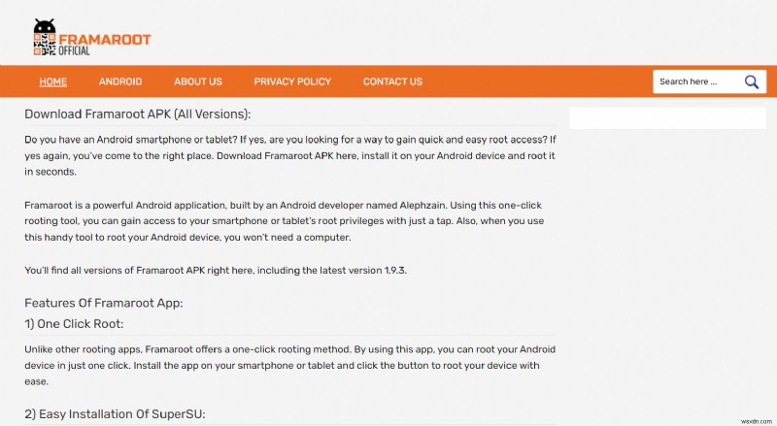Click the paragraph starting "Do you have an Android"
Viewport: 777px width, 426px height.
289,155
